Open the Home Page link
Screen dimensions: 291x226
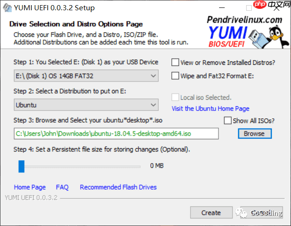click(30, 187)
